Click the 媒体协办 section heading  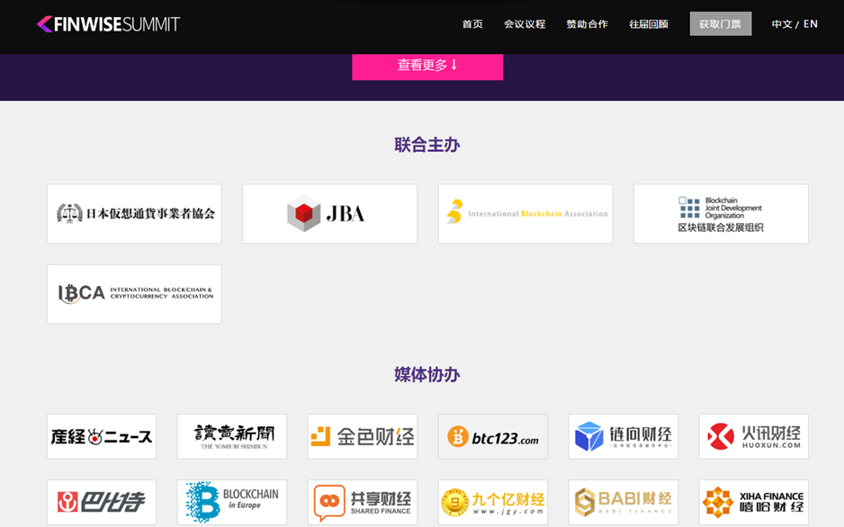427,374
